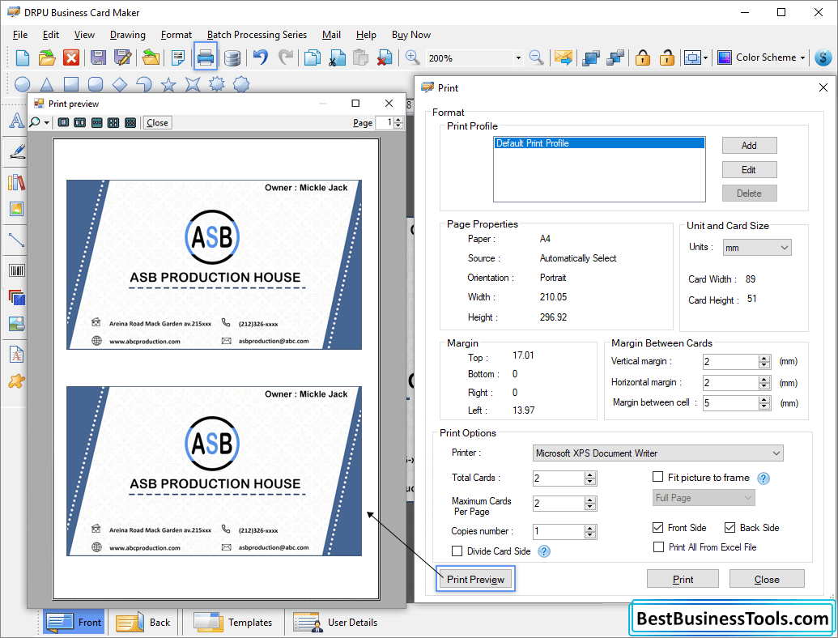
Task: Expand the Color Scheme dropdown
Action: [x=802, y=57]
